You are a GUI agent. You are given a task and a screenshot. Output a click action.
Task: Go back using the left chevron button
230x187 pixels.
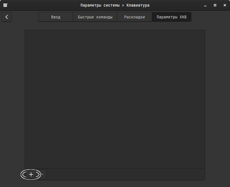coord(7,17)
